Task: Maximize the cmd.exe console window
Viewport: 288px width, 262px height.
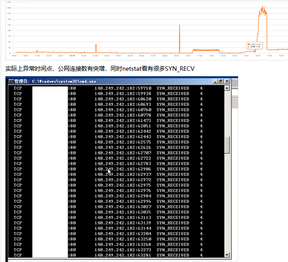Action: pos(221,82)
